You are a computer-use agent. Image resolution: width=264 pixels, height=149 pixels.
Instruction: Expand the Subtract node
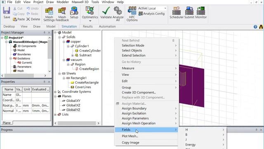(73, 55)
